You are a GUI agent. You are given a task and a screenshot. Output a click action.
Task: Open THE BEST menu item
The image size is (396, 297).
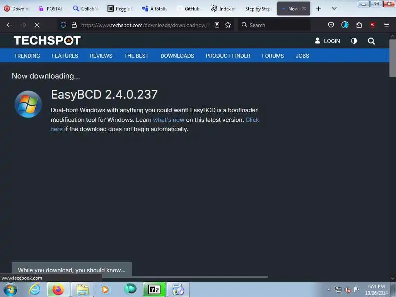tap(136, 56)
